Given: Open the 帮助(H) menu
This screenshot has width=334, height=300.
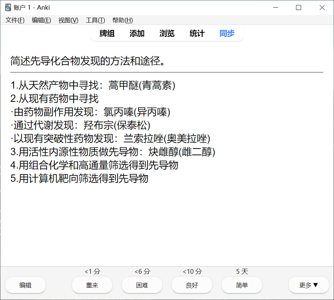Looking at the screenshot, I should (x=123, y=20).
